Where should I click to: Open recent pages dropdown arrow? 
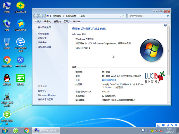pyautogui.click(x=44, y=16)
